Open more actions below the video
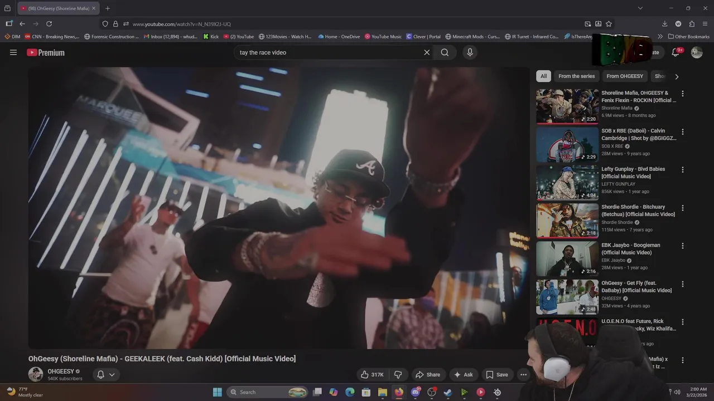The image size is (714, 401). coord(523,375)
